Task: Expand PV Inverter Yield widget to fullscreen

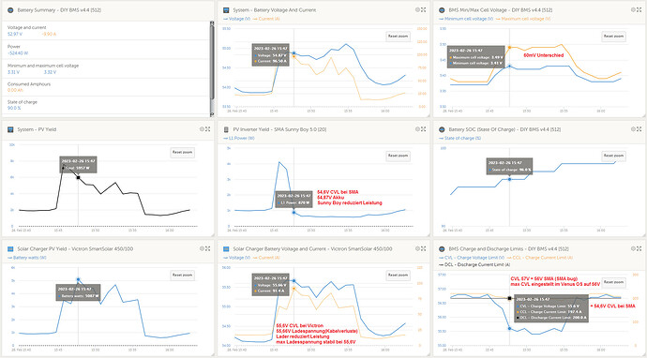Action: 423,129
